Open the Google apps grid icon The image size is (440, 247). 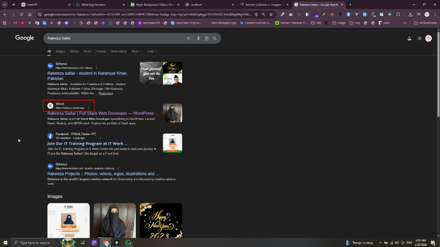(419, 39)
